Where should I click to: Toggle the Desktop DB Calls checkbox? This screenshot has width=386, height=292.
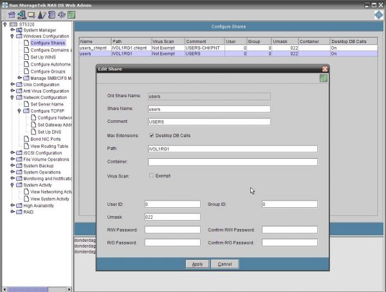point(151,136)
